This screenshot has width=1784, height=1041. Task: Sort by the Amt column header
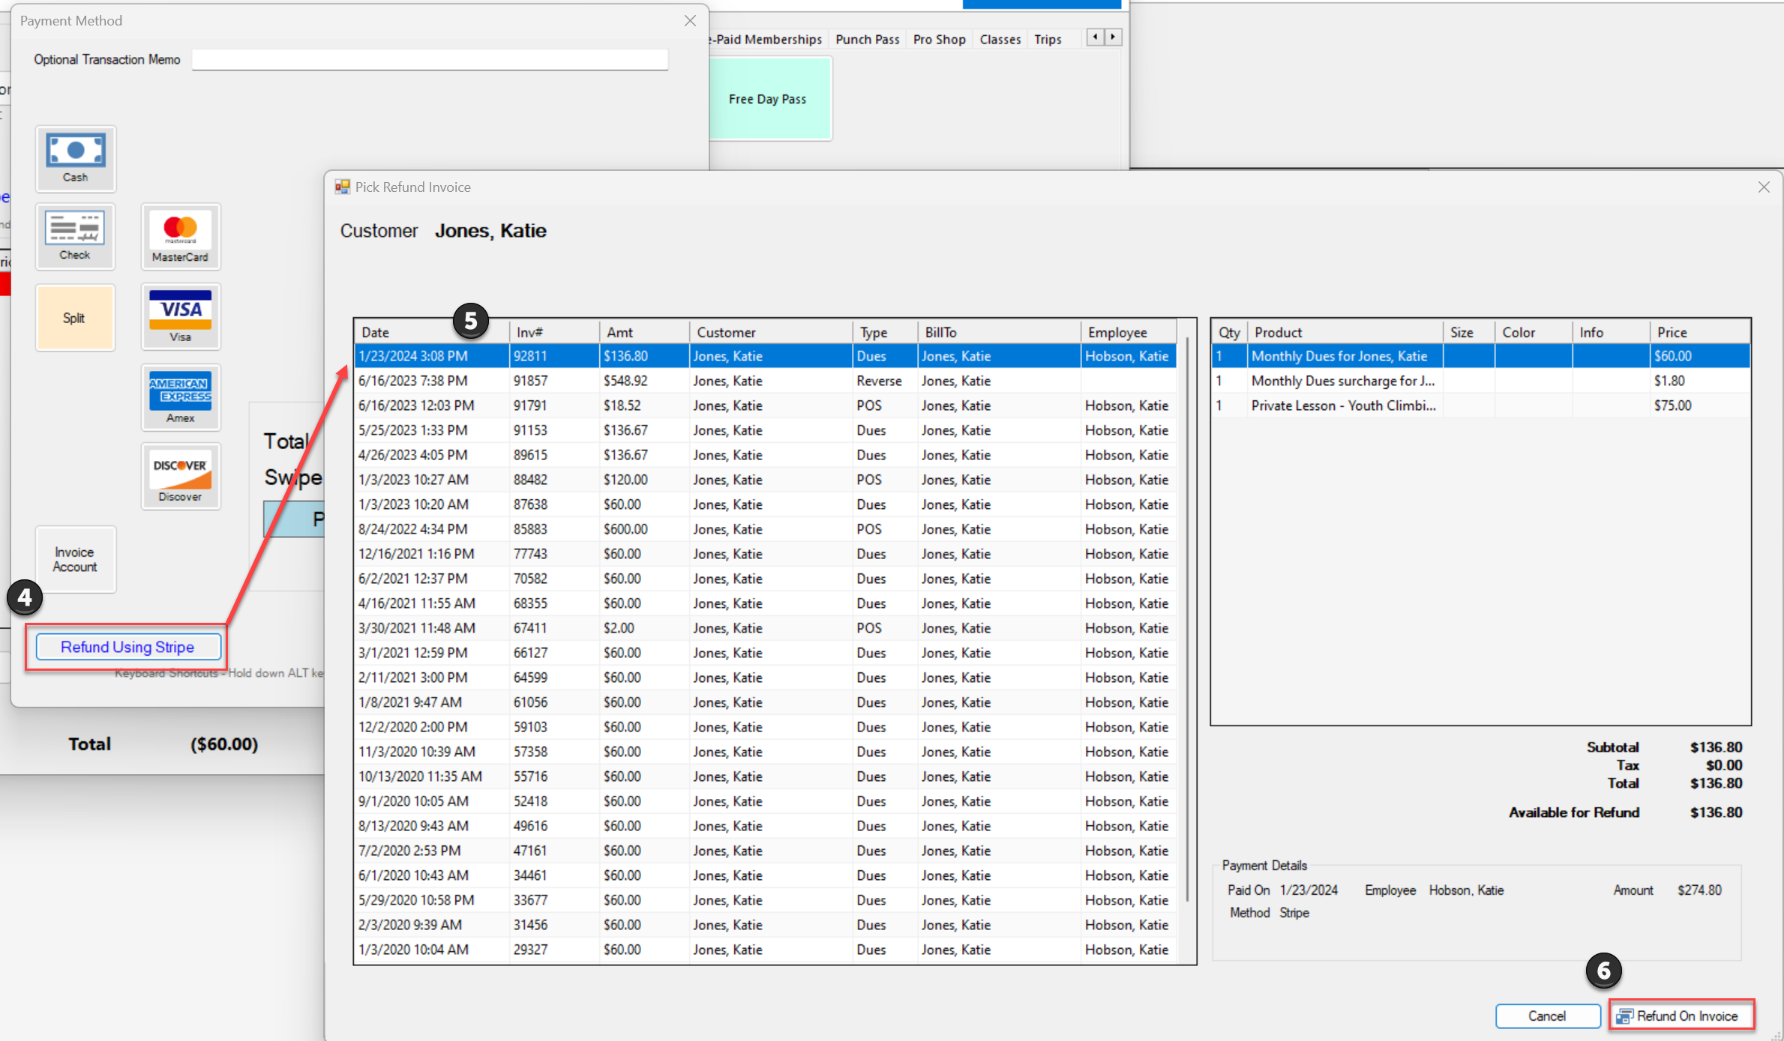point(644,332)
